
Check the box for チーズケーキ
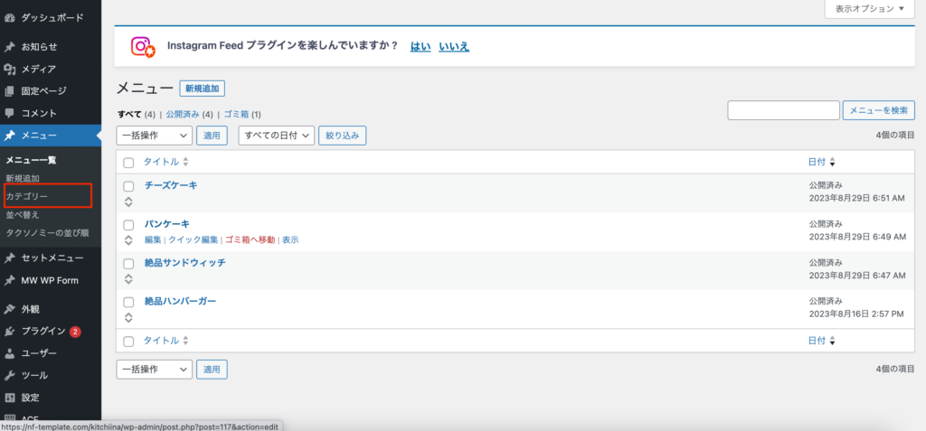[x=128, y=186]
